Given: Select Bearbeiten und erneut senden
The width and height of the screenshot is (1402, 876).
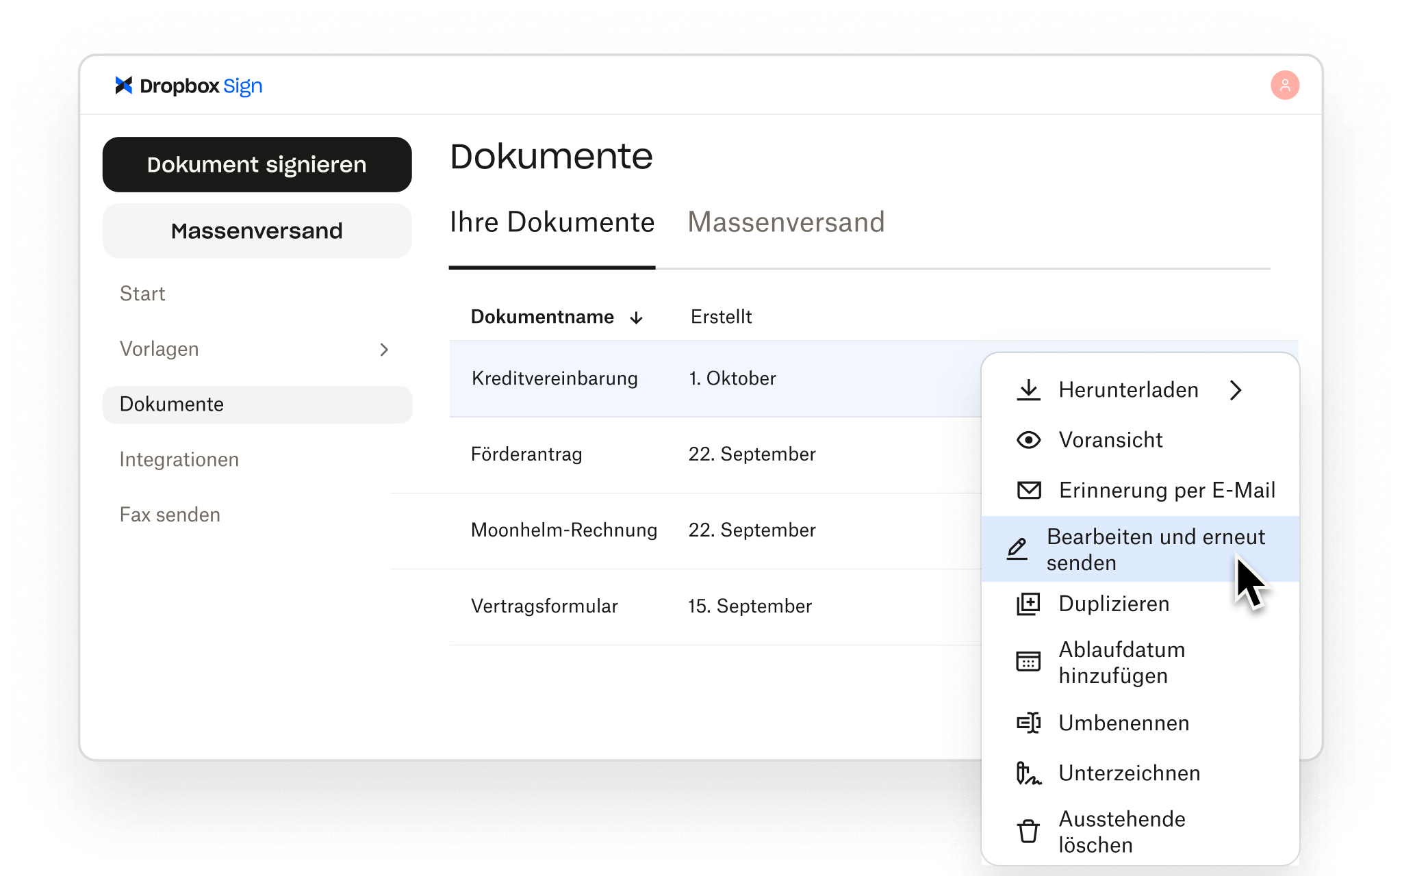Looking at the screenshot, I should click(1140, 549).
